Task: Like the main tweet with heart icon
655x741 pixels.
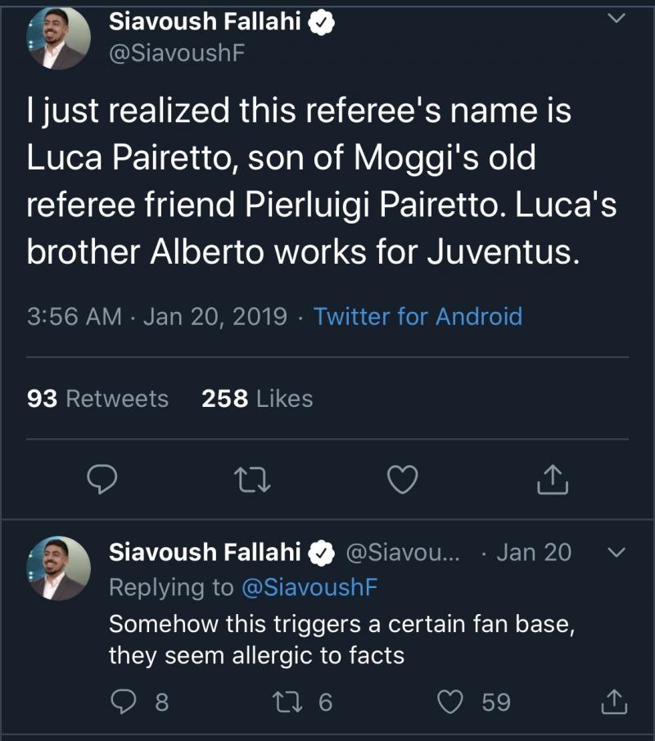Action: 402,481
